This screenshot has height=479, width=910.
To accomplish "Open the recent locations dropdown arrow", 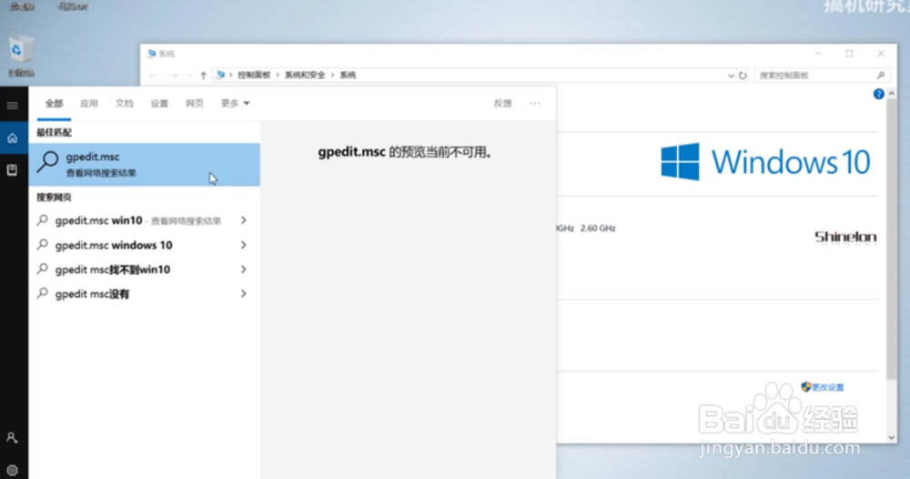I will coord(189,76).
